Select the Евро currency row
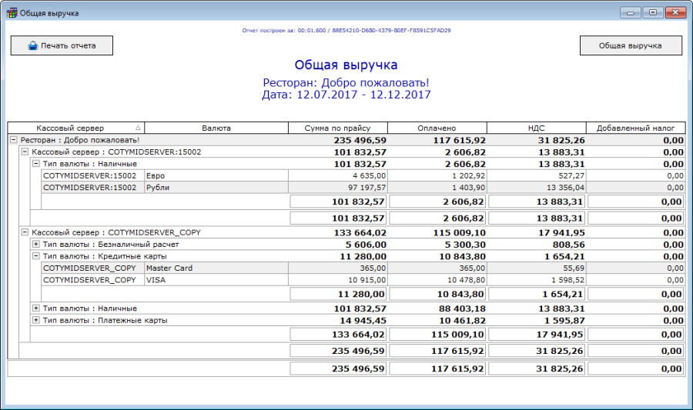Viewport: 693px width, 410px height. pos(216,176)
